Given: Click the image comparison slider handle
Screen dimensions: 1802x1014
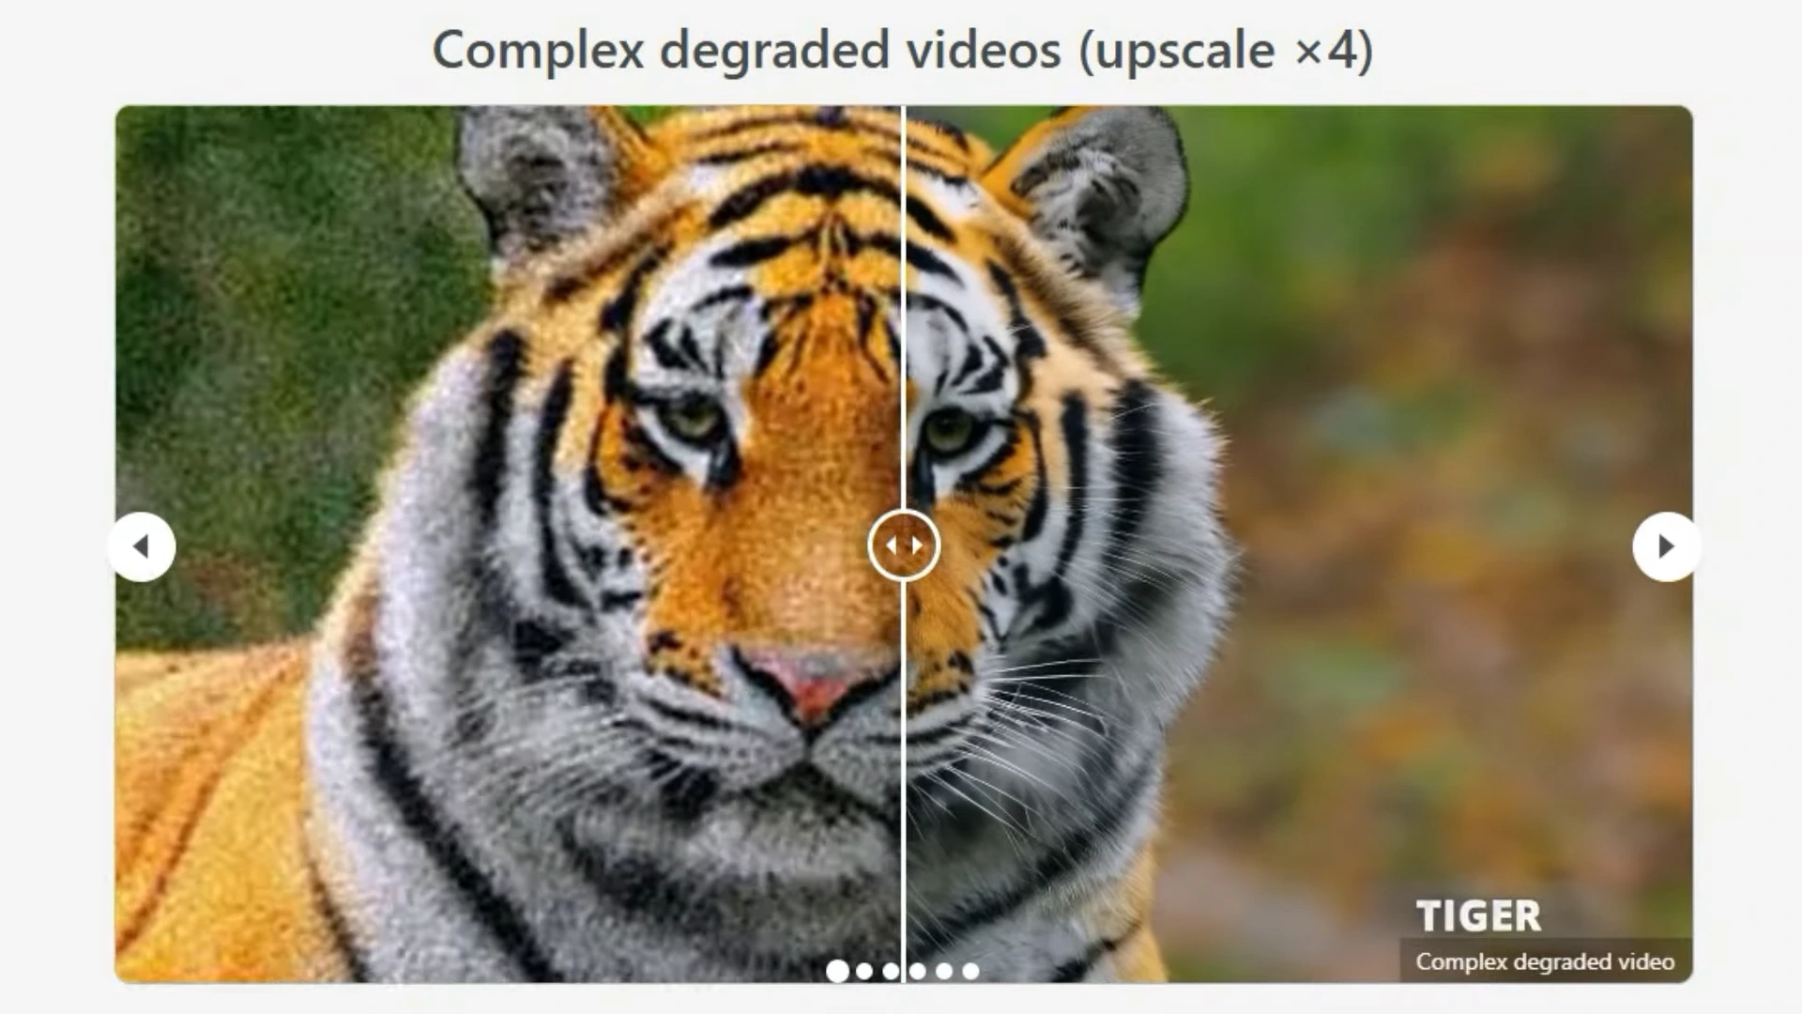Looking at the screenshot, I should [902, 545].
